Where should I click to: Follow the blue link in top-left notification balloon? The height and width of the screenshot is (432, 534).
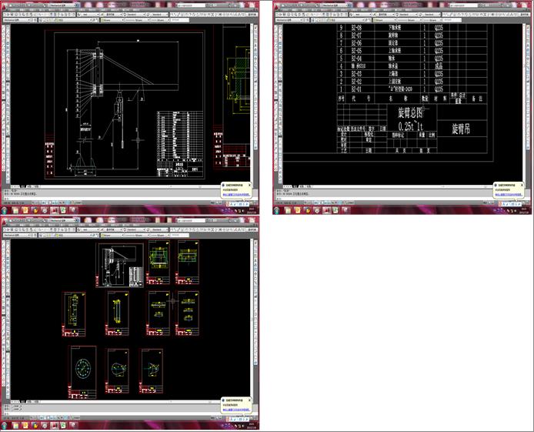click(x=236, y=195)
